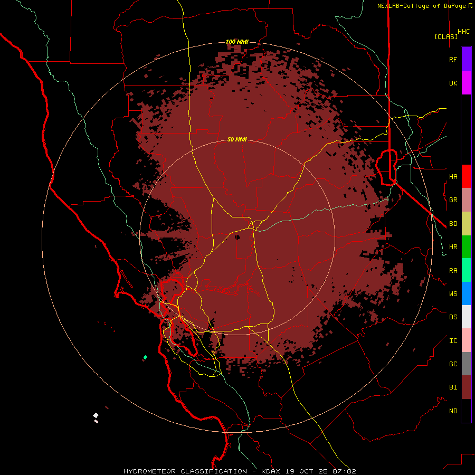Click the DS legend label
Image resolution: width=475 pixels, height=475 pixels.
[453, 317]
